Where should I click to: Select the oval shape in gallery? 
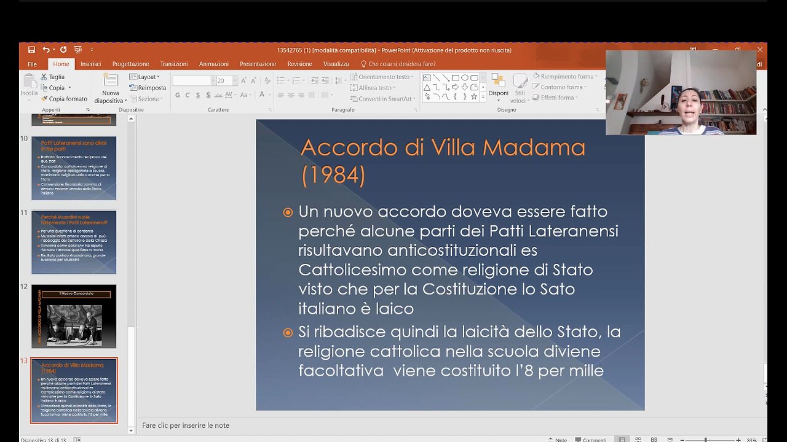point(465,78)
